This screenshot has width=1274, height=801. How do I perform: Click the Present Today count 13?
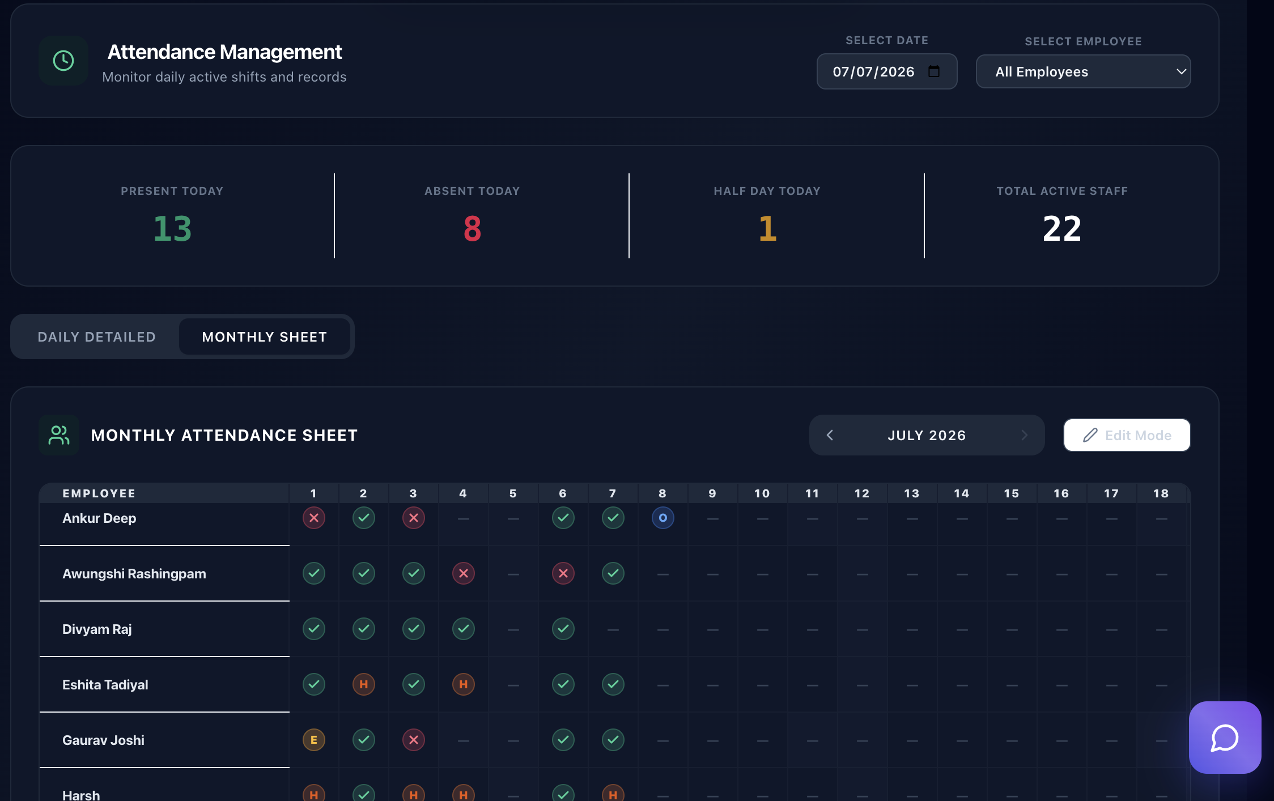(172, 229)
